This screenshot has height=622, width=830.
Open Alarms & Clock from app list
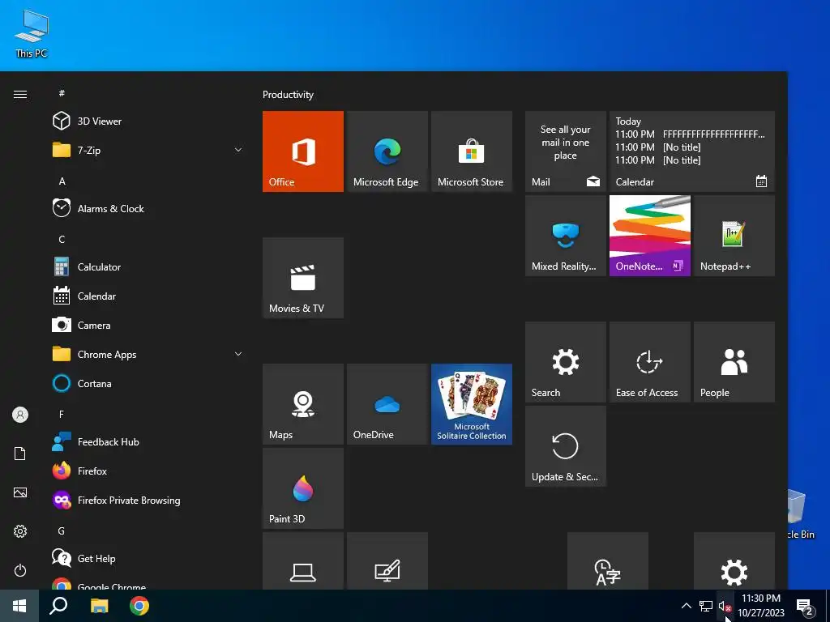[148, 208]
